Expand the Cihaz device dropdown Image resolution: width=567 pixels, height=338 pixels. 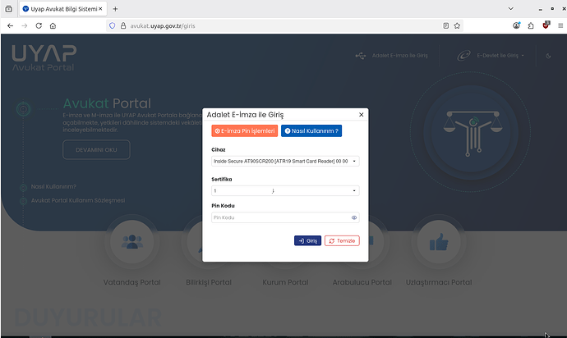coord(285,161)
